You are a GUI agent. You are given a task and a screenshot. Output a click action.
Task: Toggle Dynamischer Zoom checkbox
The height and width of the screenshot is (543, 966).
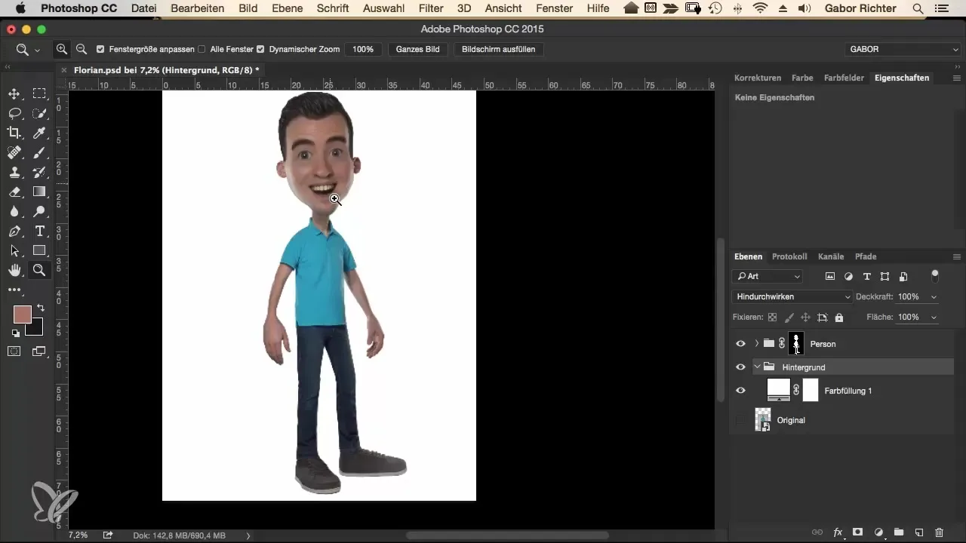(260, 49)
